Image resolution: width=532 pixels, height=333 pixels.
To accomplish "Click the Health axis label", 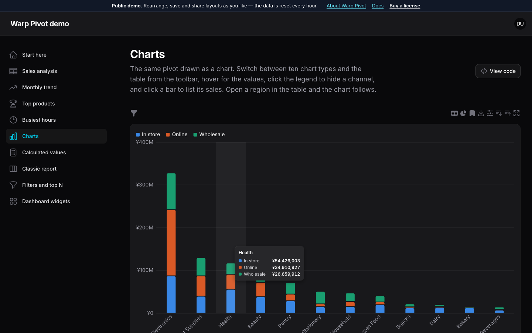I will click(x=225, y=321).
